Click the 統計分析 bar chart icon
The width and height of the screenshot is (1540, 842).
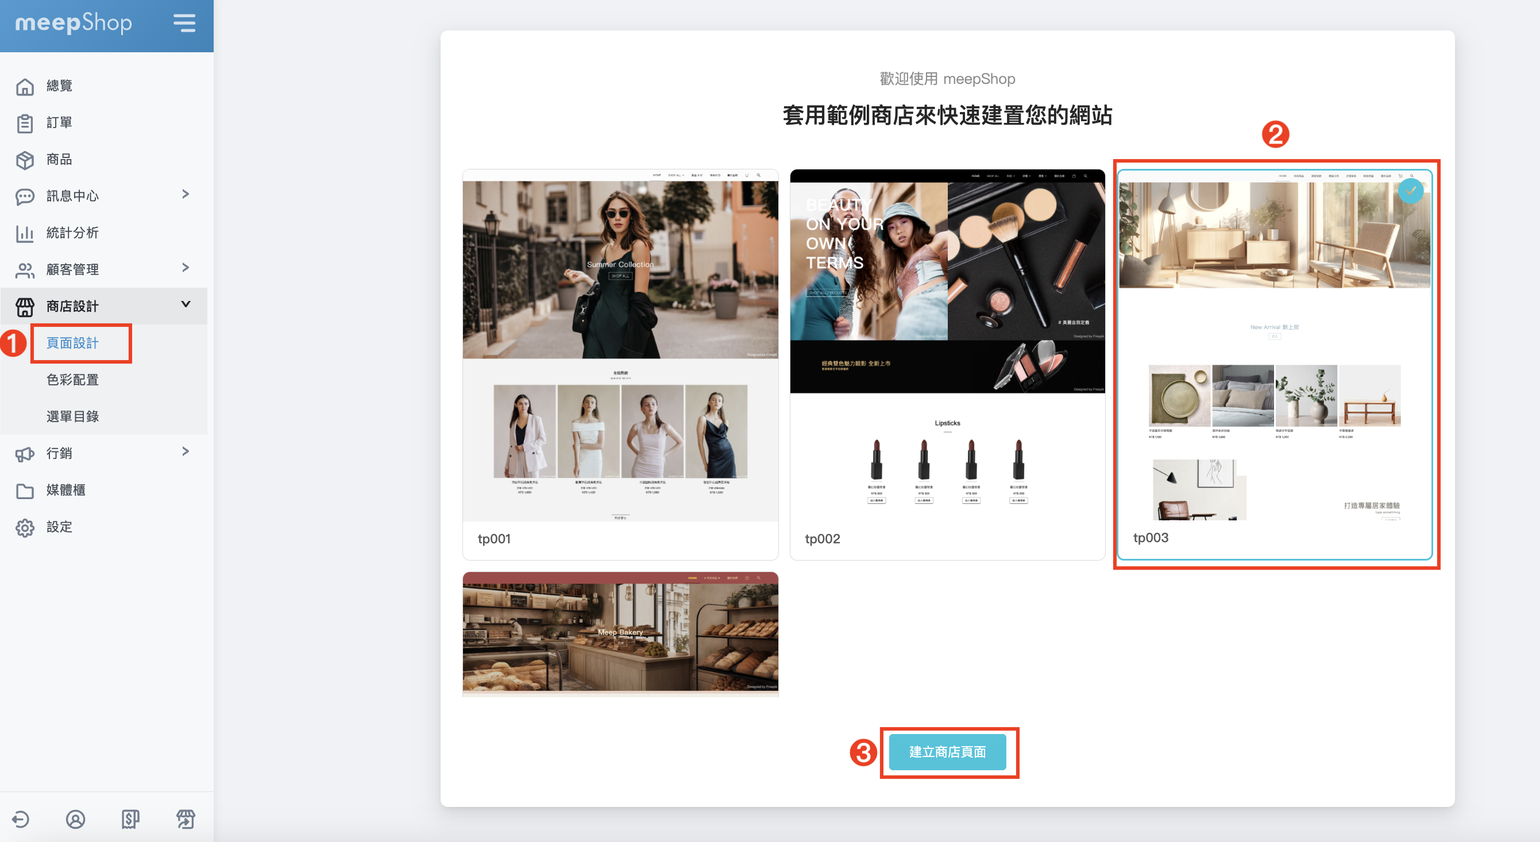tap(25, 233)
